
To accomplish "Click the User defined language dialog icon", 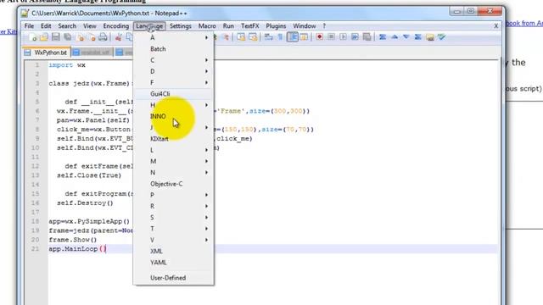I will coord(304,37).
